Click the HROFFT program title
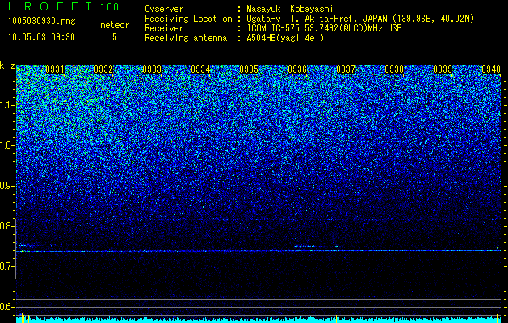508x323 pixels. tap(50, 6)
